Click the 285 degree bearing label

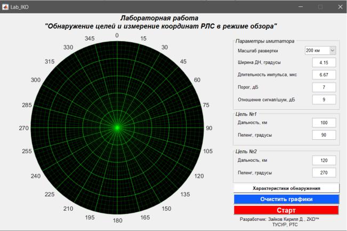pos(27,105)
